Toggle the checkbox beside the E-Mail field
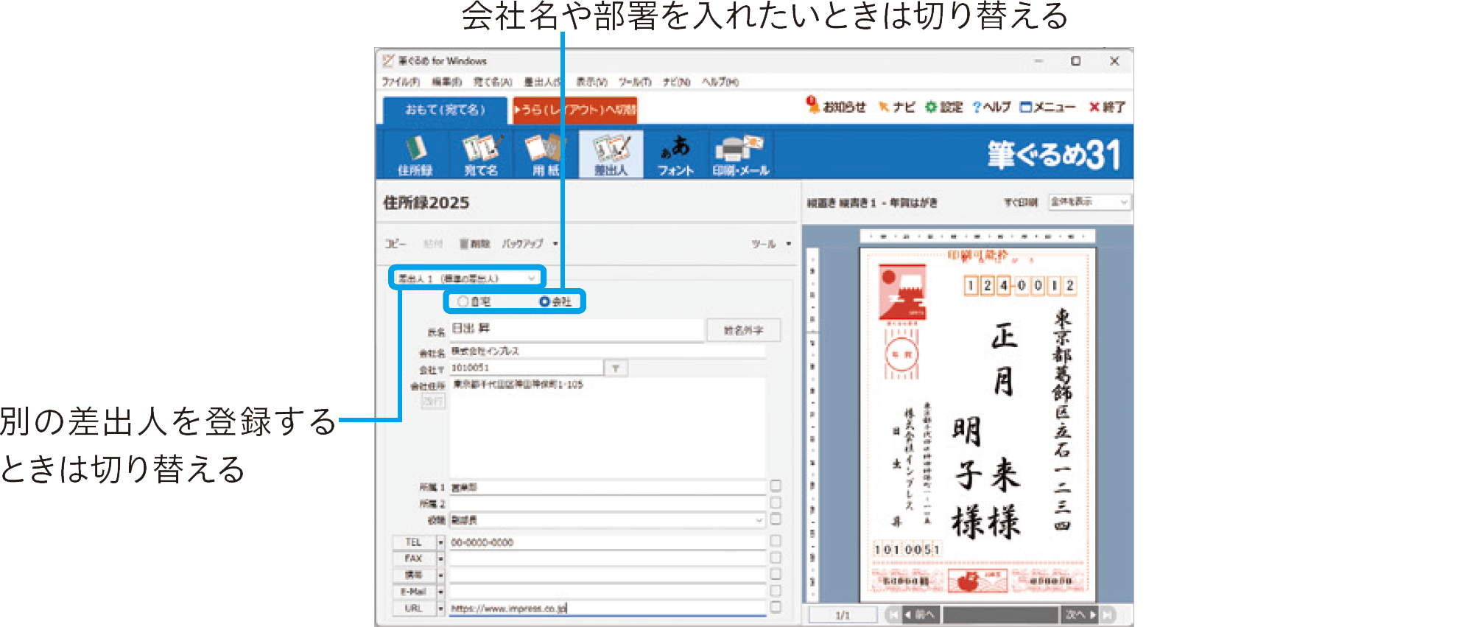The height and width of the screenshot is (627, 1473). point(776,591)
